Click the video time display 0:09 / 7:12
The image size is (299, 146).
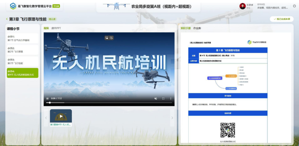coord(56,98)
